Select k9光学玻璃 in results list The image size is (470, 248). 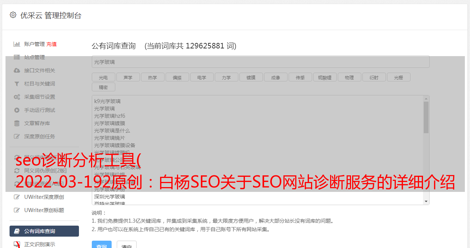click(107, 101)
